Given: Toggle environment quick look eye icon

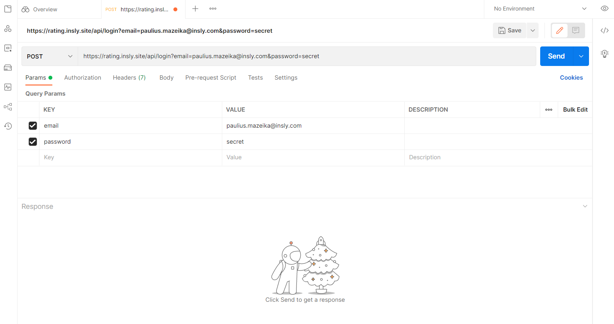Looking at the screenshot, I should pyautogui.click(x=604, y=9).
